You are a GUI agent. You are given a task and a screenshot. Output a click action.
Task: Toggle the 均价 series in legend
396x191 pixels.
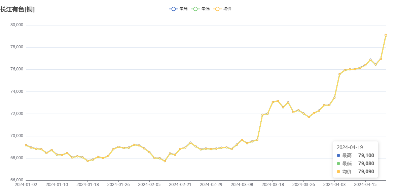[222, 9]
